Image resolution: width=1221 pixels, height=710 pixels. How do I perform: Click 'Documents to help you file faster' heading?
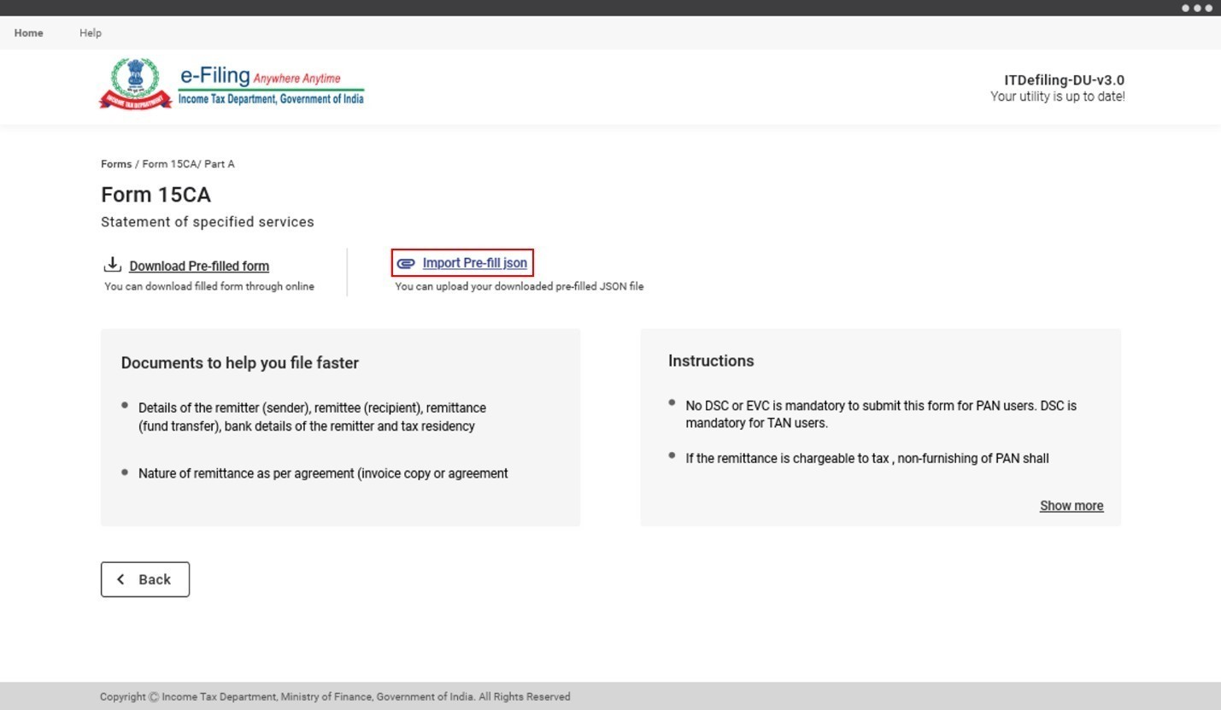tap(240, 363)
